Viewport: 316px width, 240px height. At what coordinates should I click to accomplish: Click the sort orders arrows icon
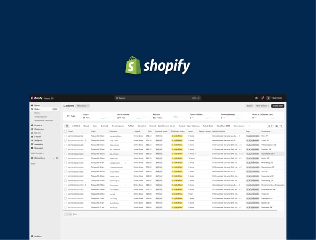click(x=281, y=126)
